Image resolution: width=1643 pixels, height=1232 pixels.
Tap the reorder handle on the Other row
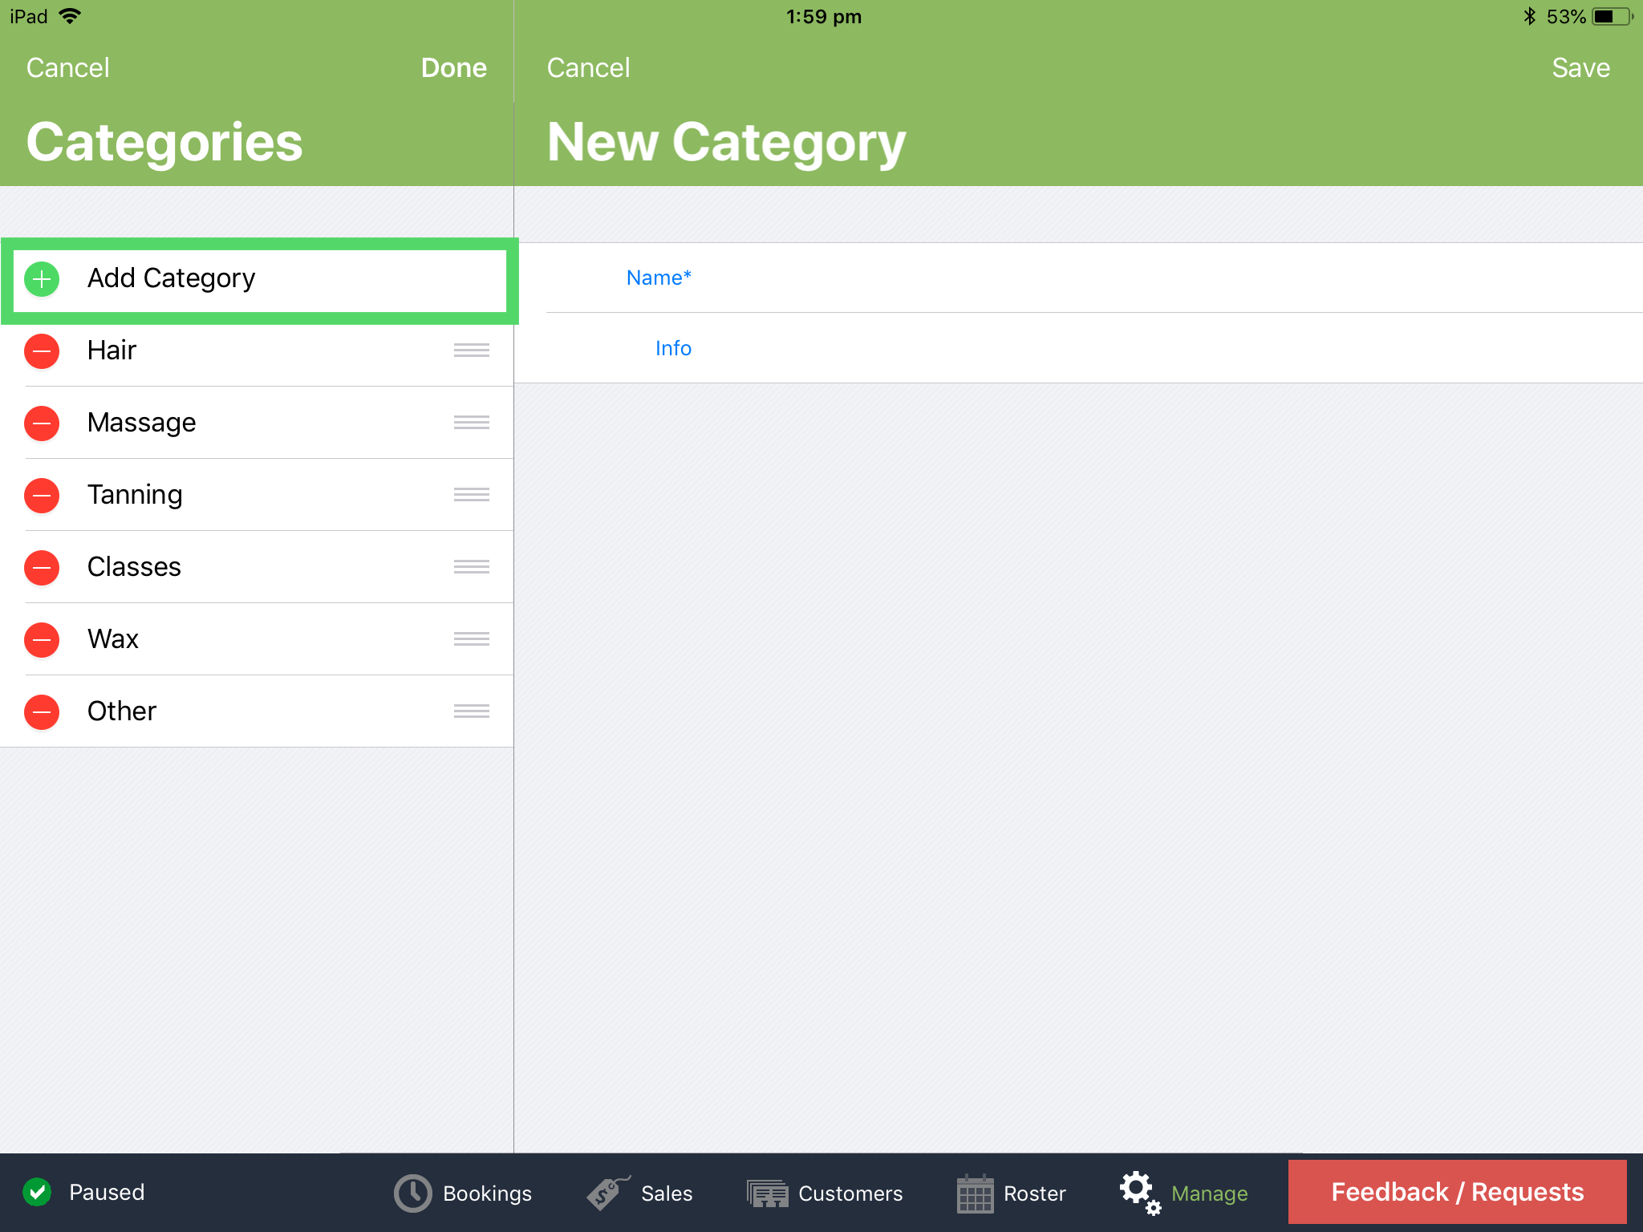tap(472, 711)
